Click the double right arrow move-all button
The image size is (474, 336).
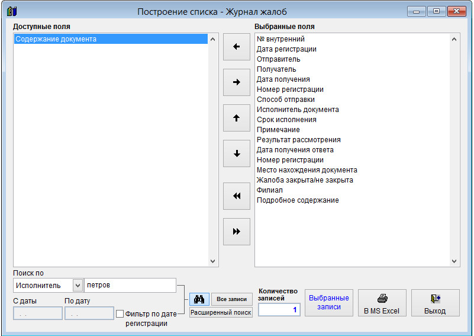pyautogui.click(x=236, y=232)
